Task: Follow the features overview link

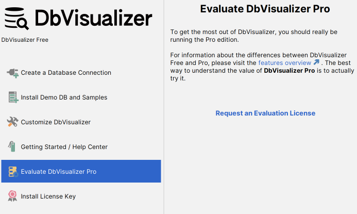Action: pyautogui.click(x=285, y=62)
